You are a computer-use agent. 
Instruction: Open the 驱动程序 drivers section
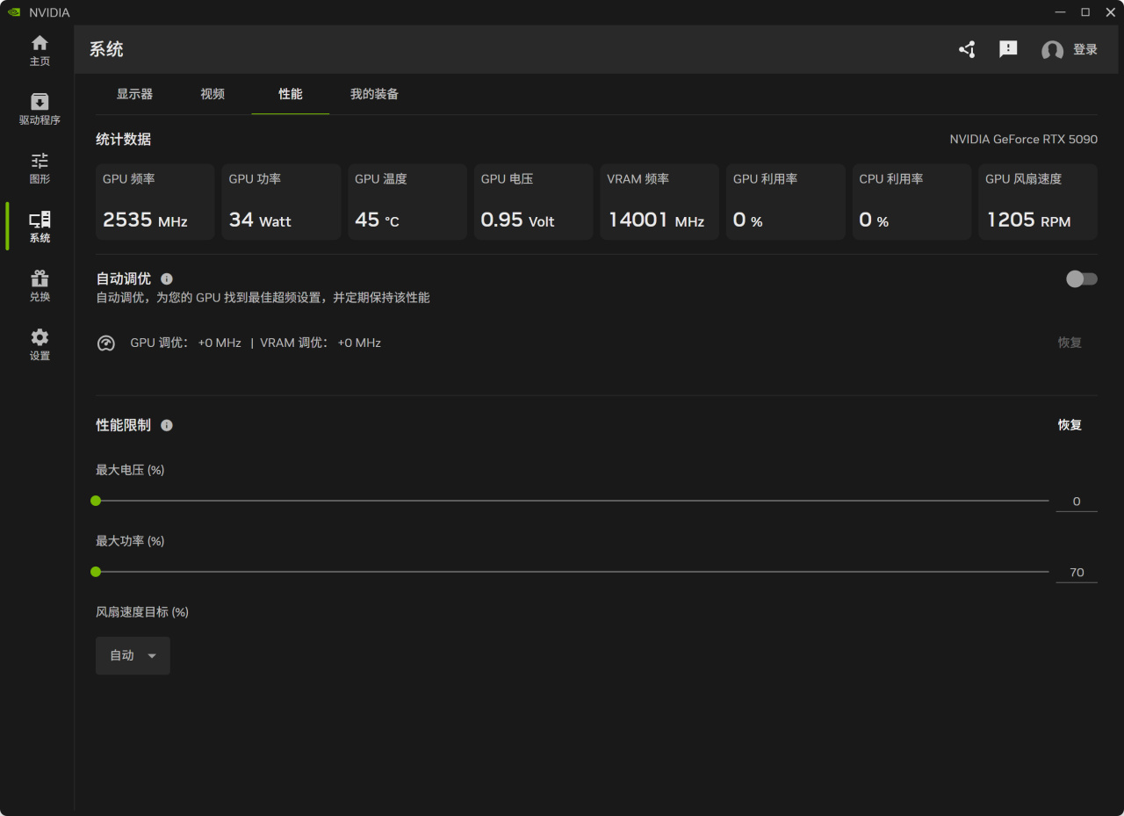click(x=40, y=109)
